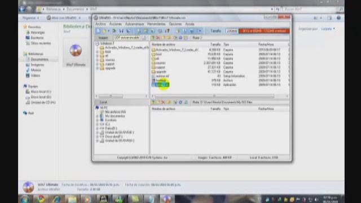Select Documentos in Explorer sidebar

click(39, 59)
